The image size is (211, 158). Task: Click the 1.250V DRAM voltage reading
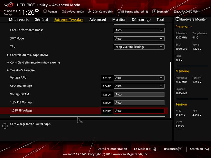coord(107,95)
